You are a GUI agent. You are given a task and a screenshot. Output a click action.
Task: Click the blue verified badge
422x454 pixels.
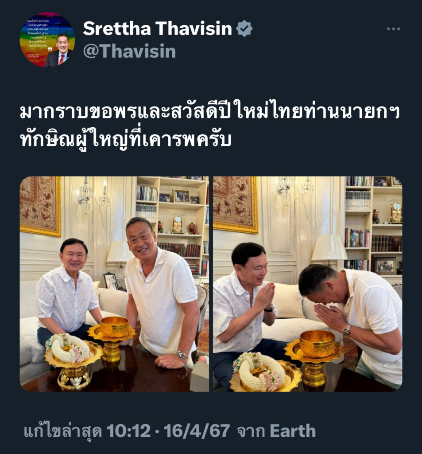244,28
